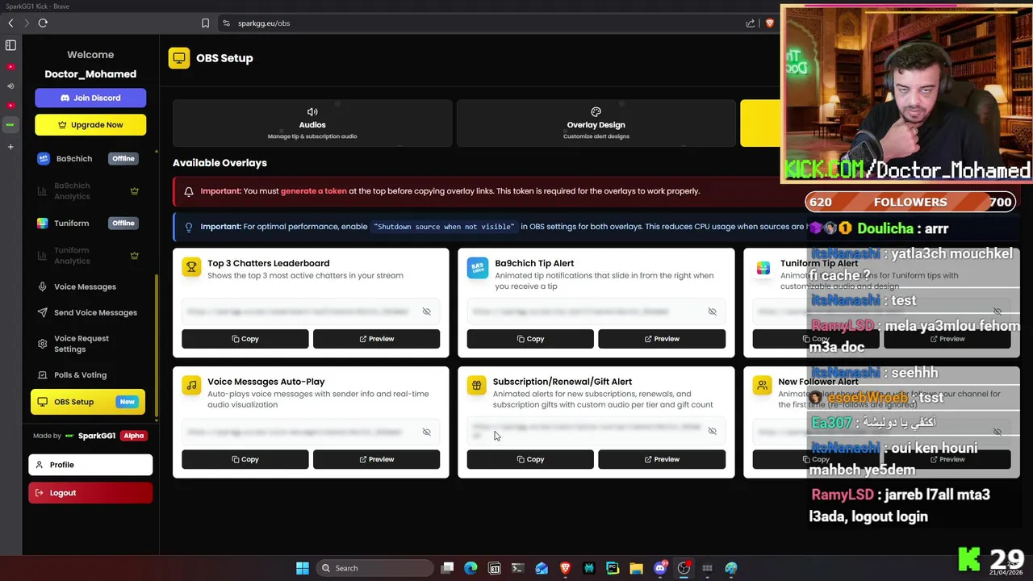This screenshot has height=581, width=1033.
Task: Open Polls & Voting page
Action: (88, 374)
